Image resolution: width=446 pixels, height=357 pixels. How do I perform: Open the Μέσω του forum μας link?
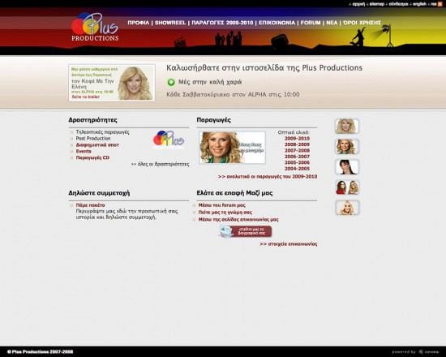222,205
